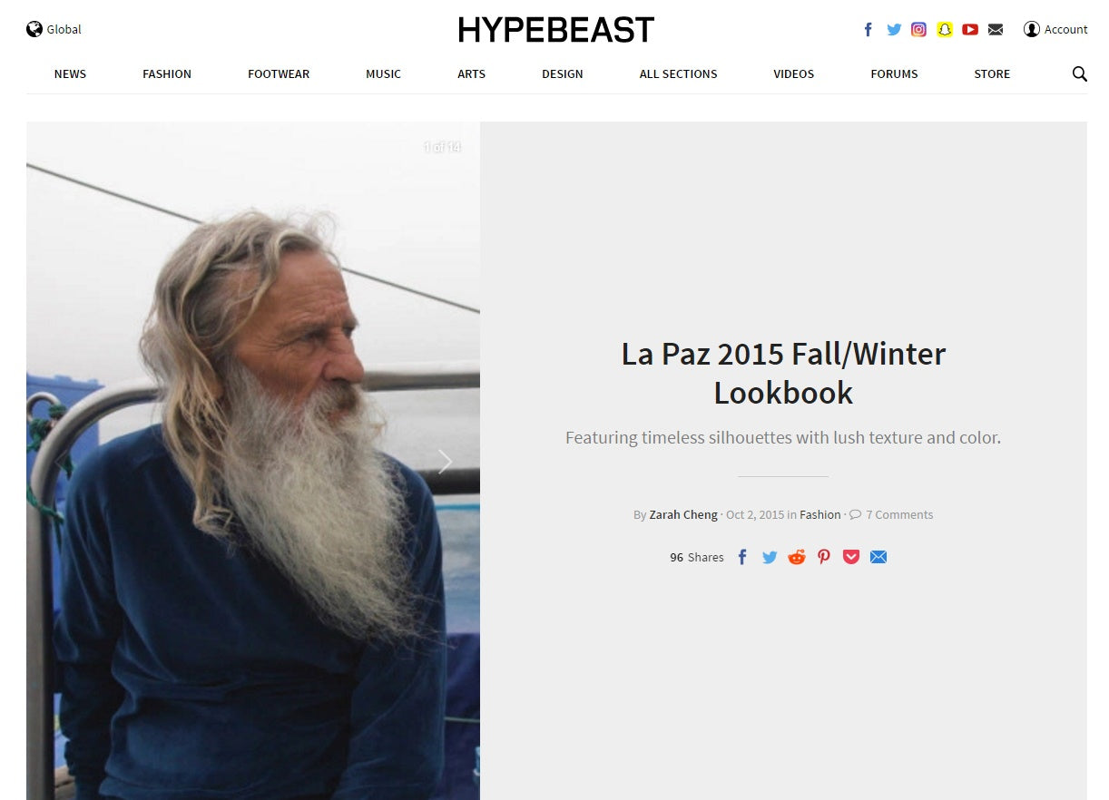Open Hypebeast's Facebook page in header
Viewport: 1109px width, 800px height.
point(868,29)
